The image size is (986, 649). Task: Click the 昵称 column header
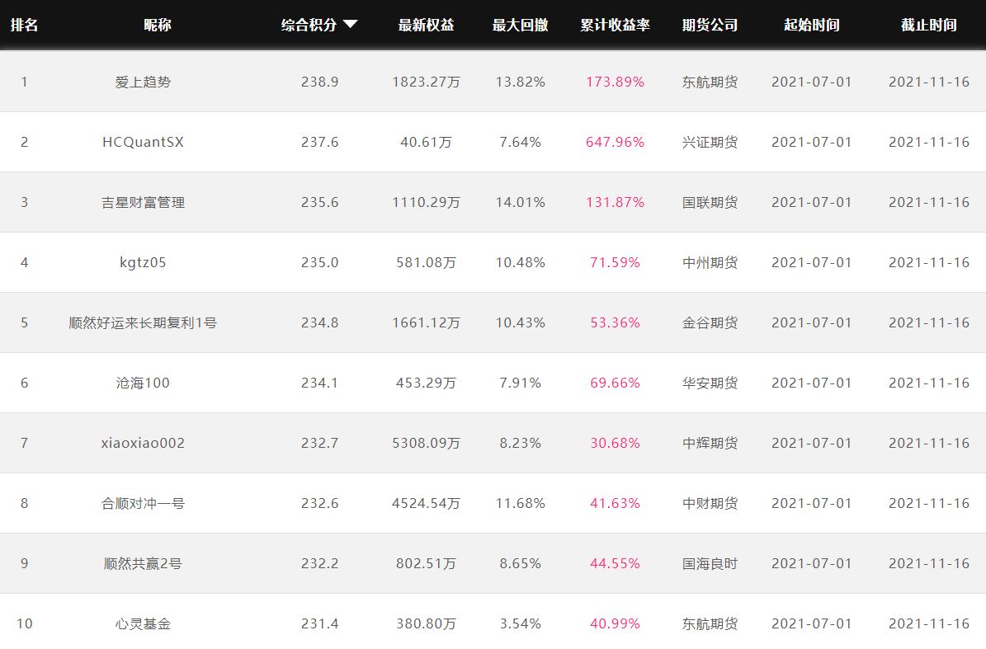click(158, 25)
